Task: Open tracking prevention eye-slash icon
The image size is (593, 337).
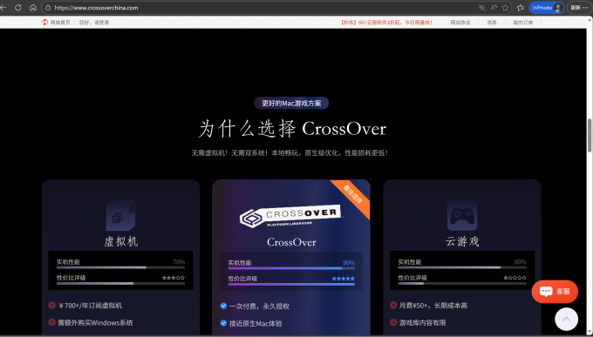Action: (481, 8)
